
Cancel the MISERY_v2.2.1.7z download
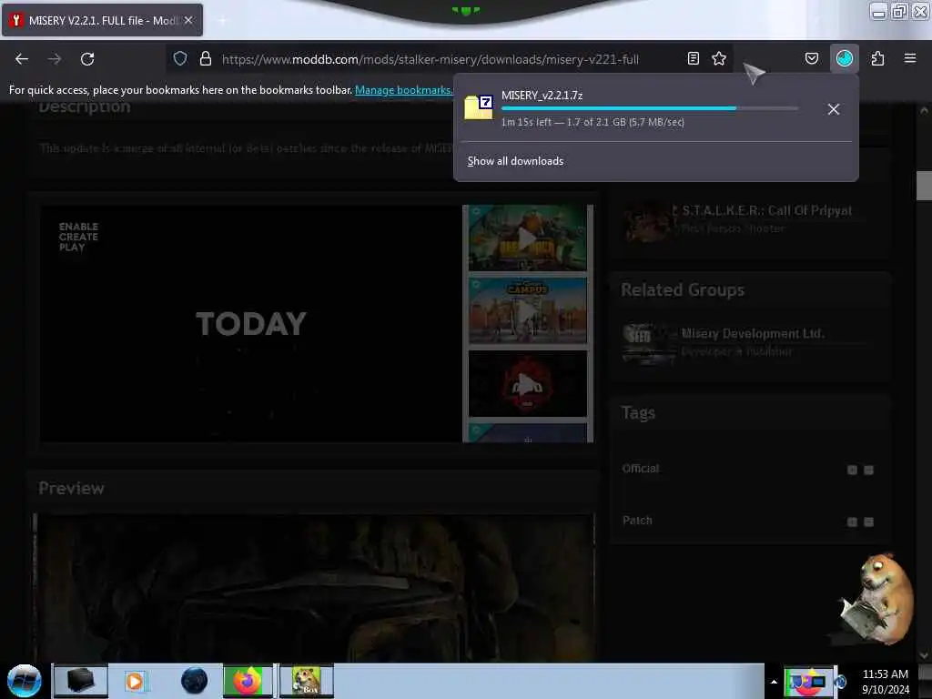point(834,109)
